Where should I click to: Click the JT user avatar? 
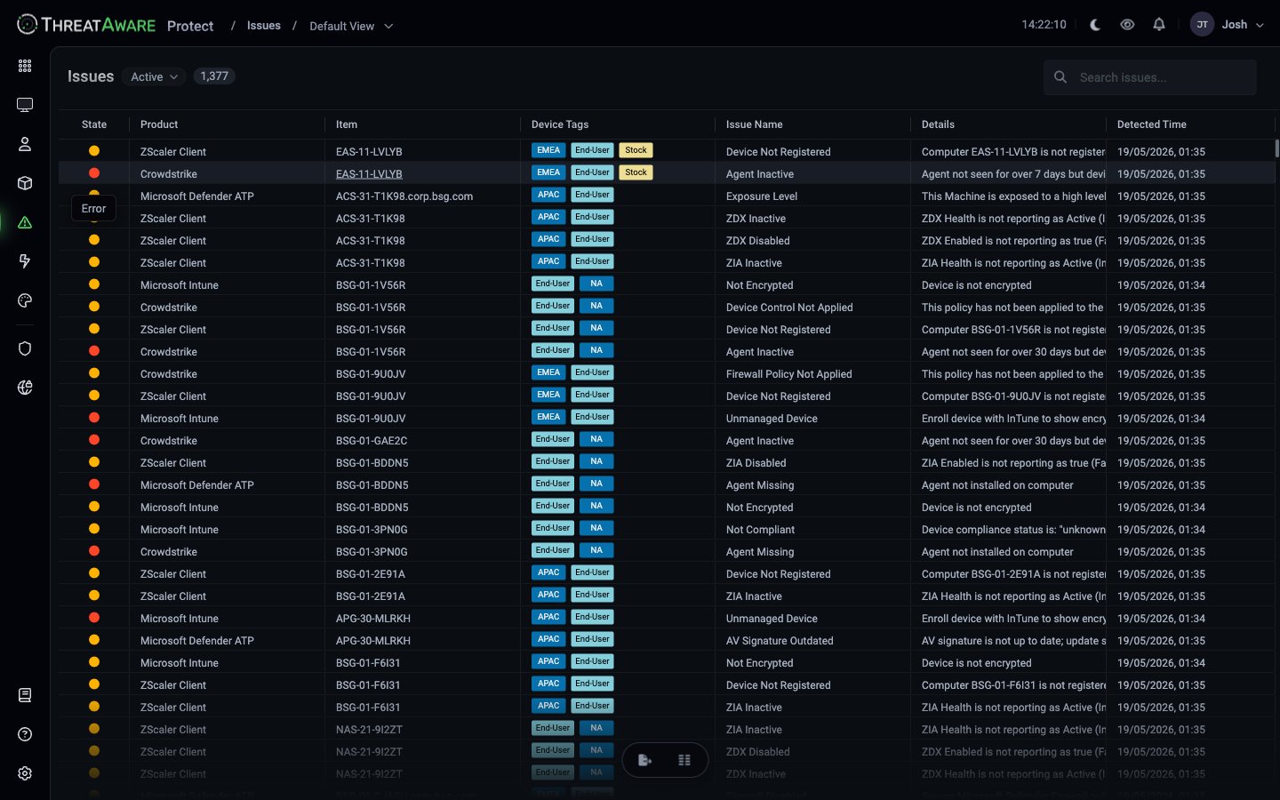1202,25
